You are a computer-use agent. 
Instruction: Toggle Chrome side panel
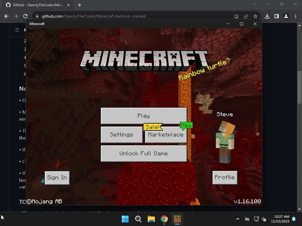tap(277, 16)
